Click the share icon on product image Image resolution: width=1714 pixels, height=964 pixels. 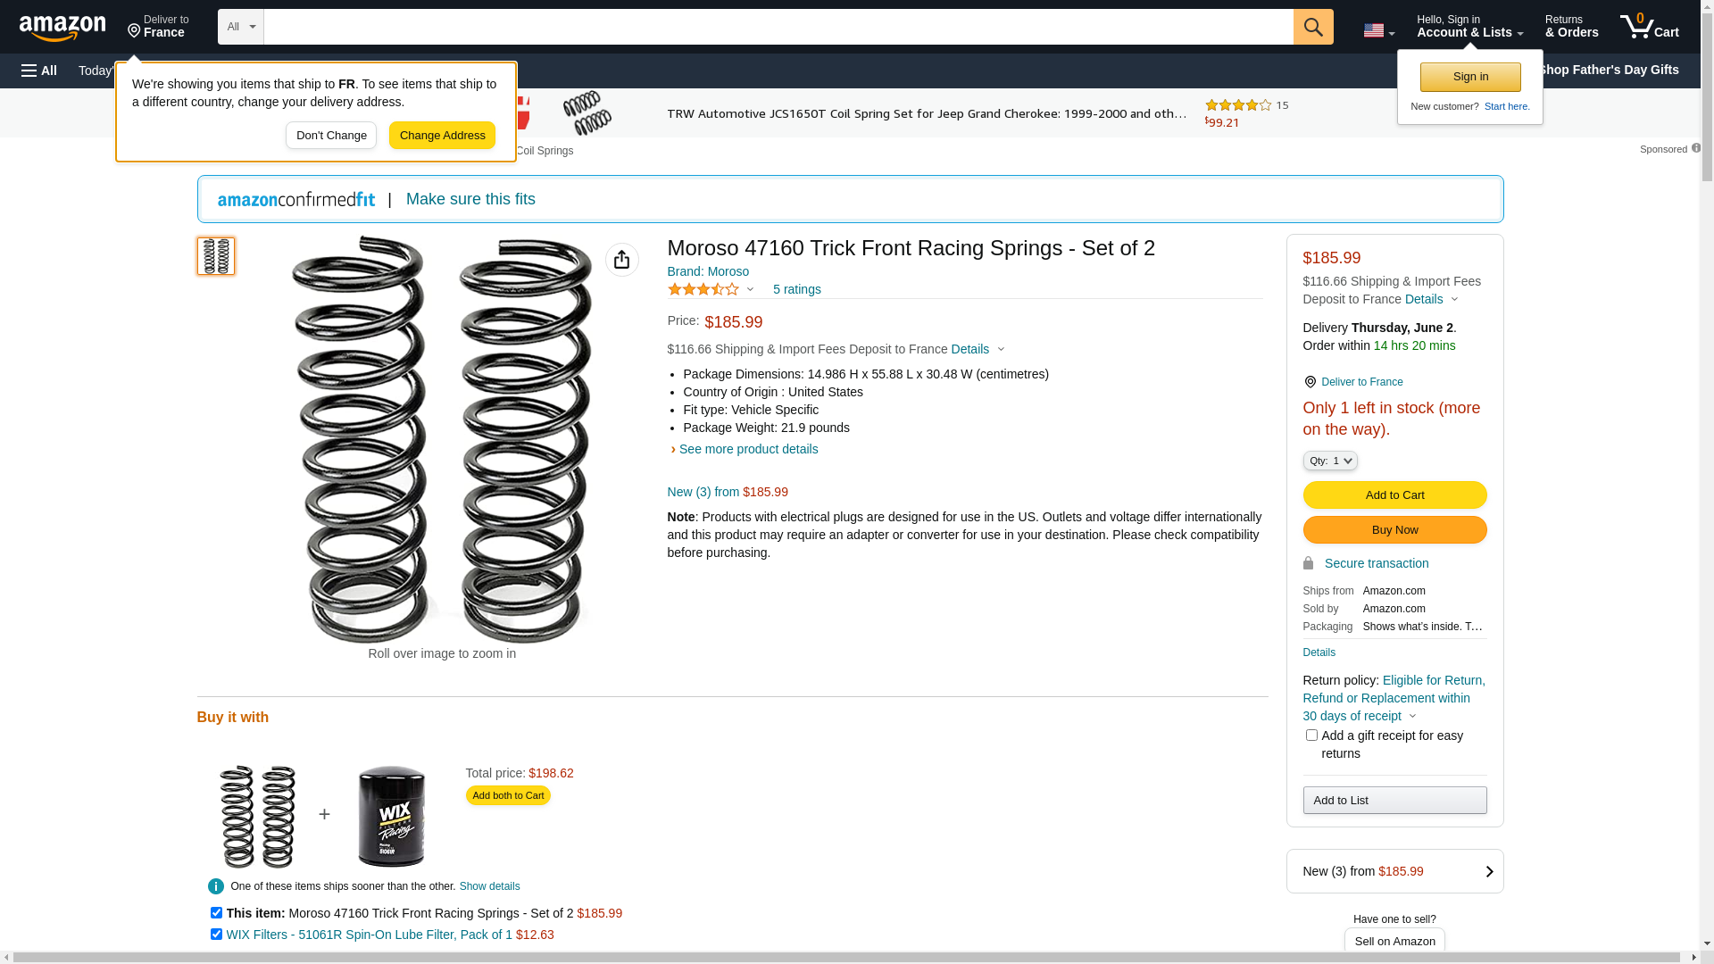pyautogui.click(x=621, y=260)
